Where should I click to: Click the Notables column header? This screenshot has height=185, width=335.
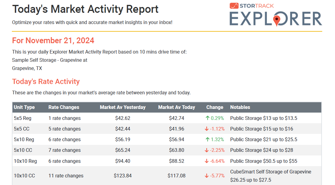[240, 107]
